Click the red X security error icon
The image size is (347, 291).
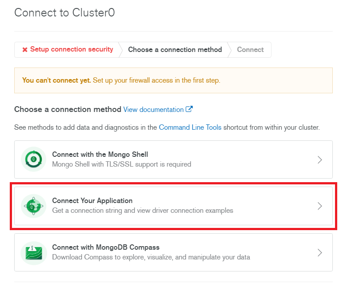click(25, 50)
